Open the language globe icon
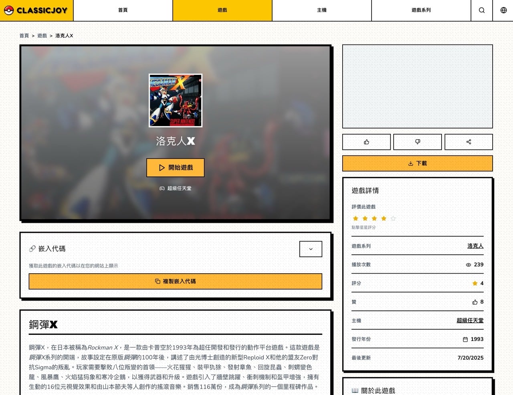The height and width of the screenshot is (395, 513). 503,10
